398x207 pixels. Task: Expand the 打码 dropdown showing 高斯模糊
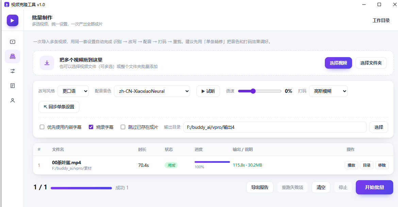(328, 91)
